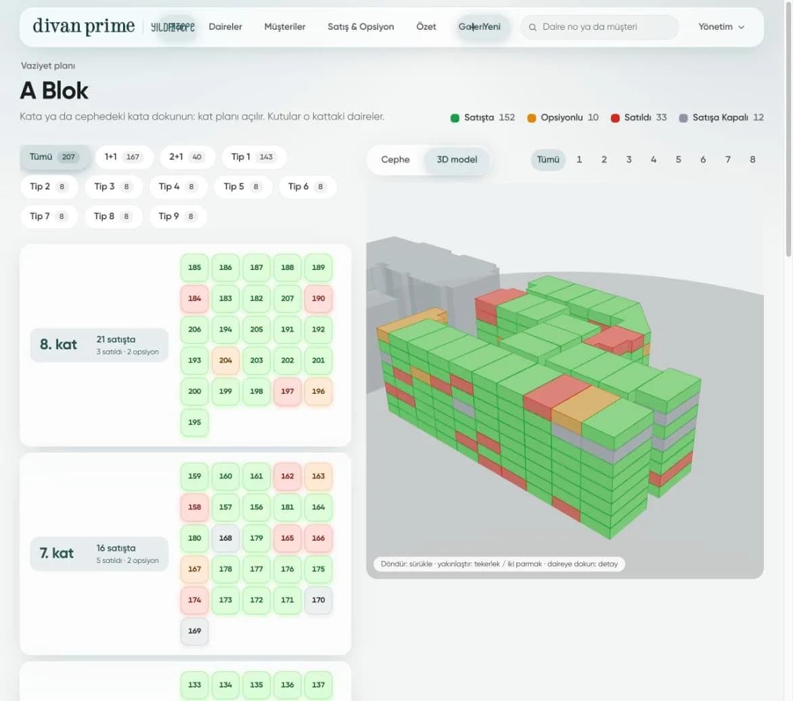793x701 pixels.
Task: Select closed apartment 168
Action: 225,538
